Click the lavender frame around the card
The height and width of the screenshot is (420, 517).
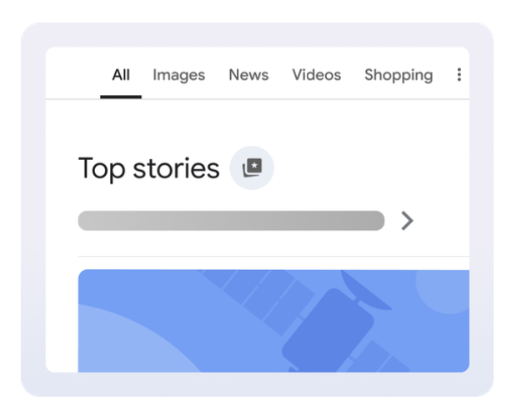pos(33,208)
